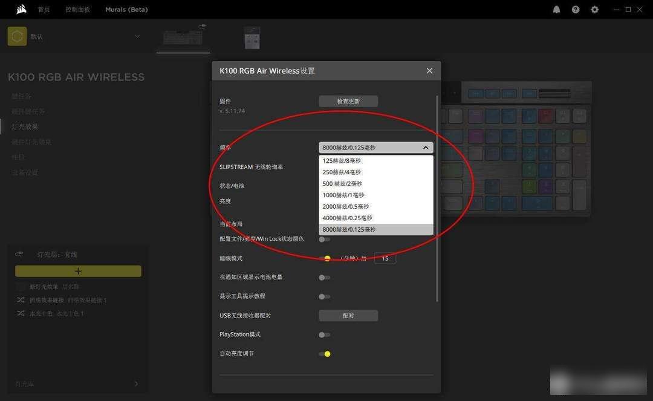
Task: Choose highlighted 8000赫兹/0.125毫秒 list option
Action: (x=376, y=229)
